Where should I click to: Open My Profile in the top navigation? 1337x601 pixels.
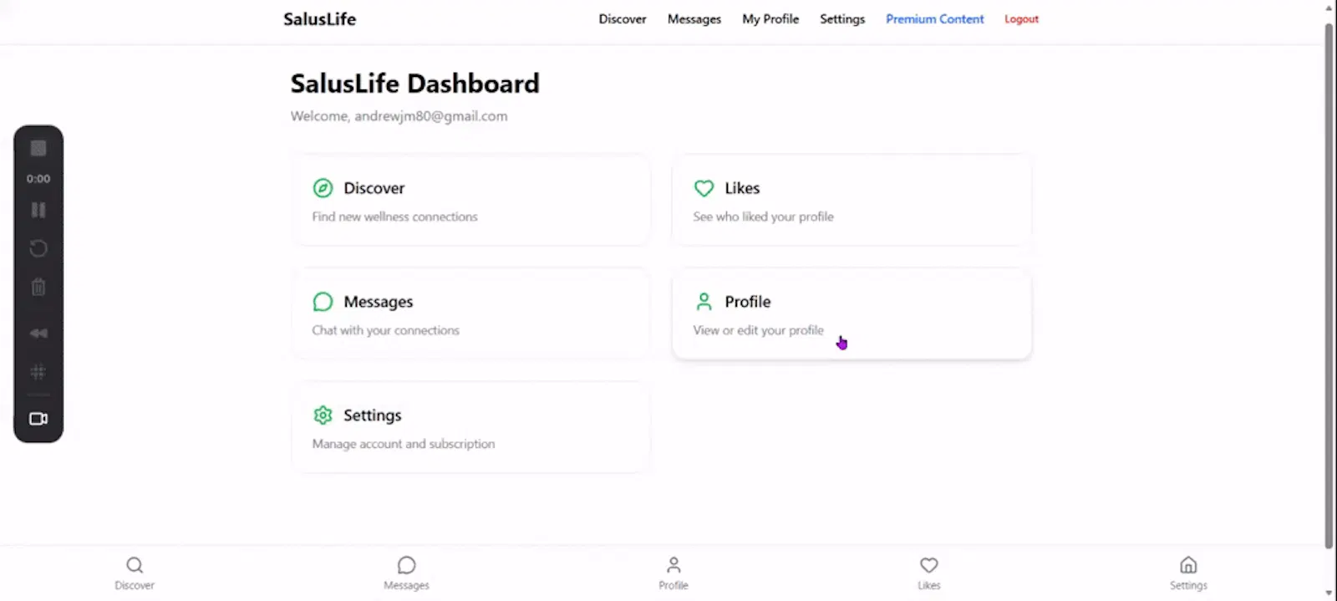[x=770, y=19]
